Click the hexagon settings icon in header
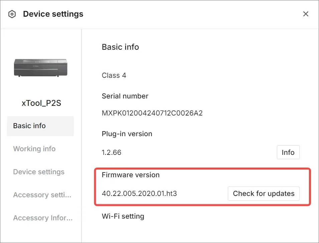The width and height of the screenshot is (319, 243). click(12, 14)
